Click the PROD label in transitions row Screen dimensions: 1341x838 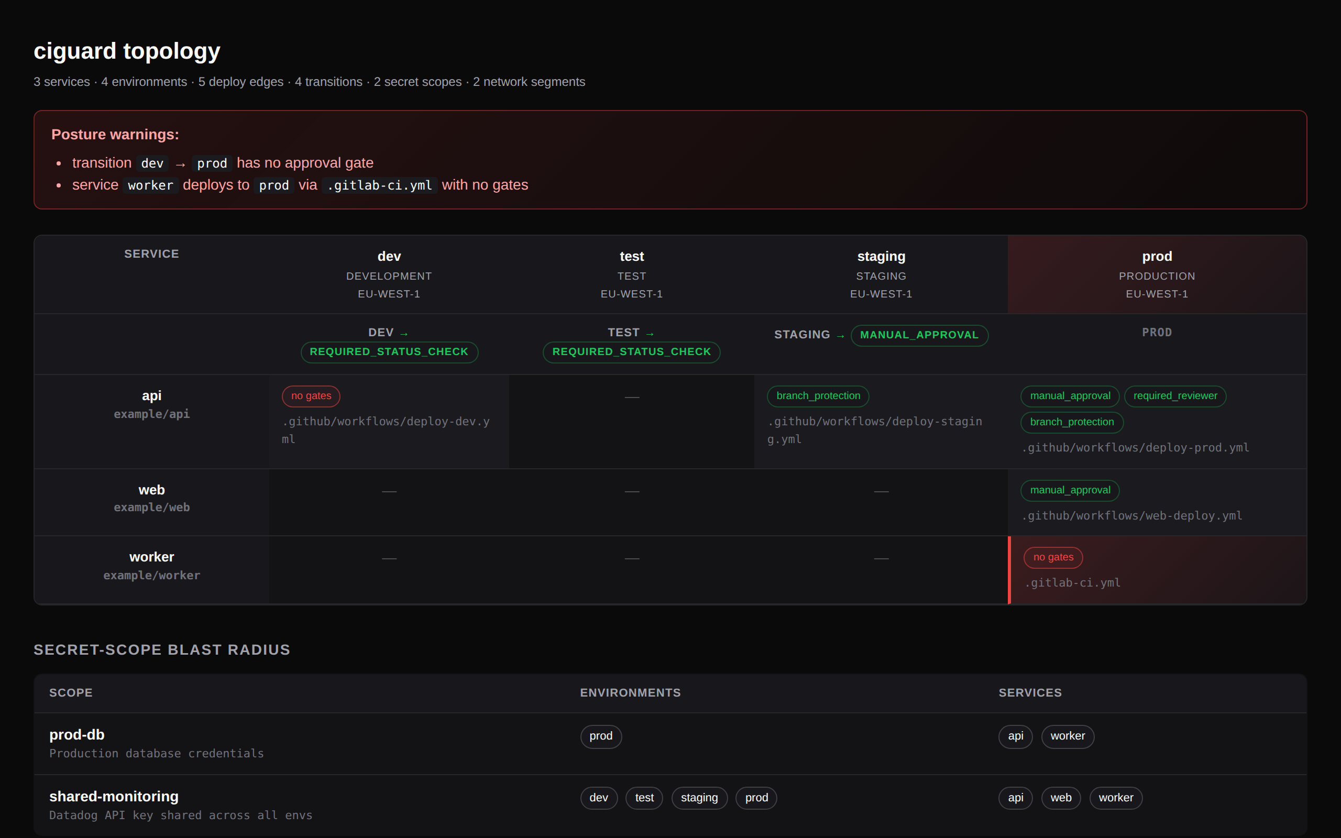(x=1157, y=333)
